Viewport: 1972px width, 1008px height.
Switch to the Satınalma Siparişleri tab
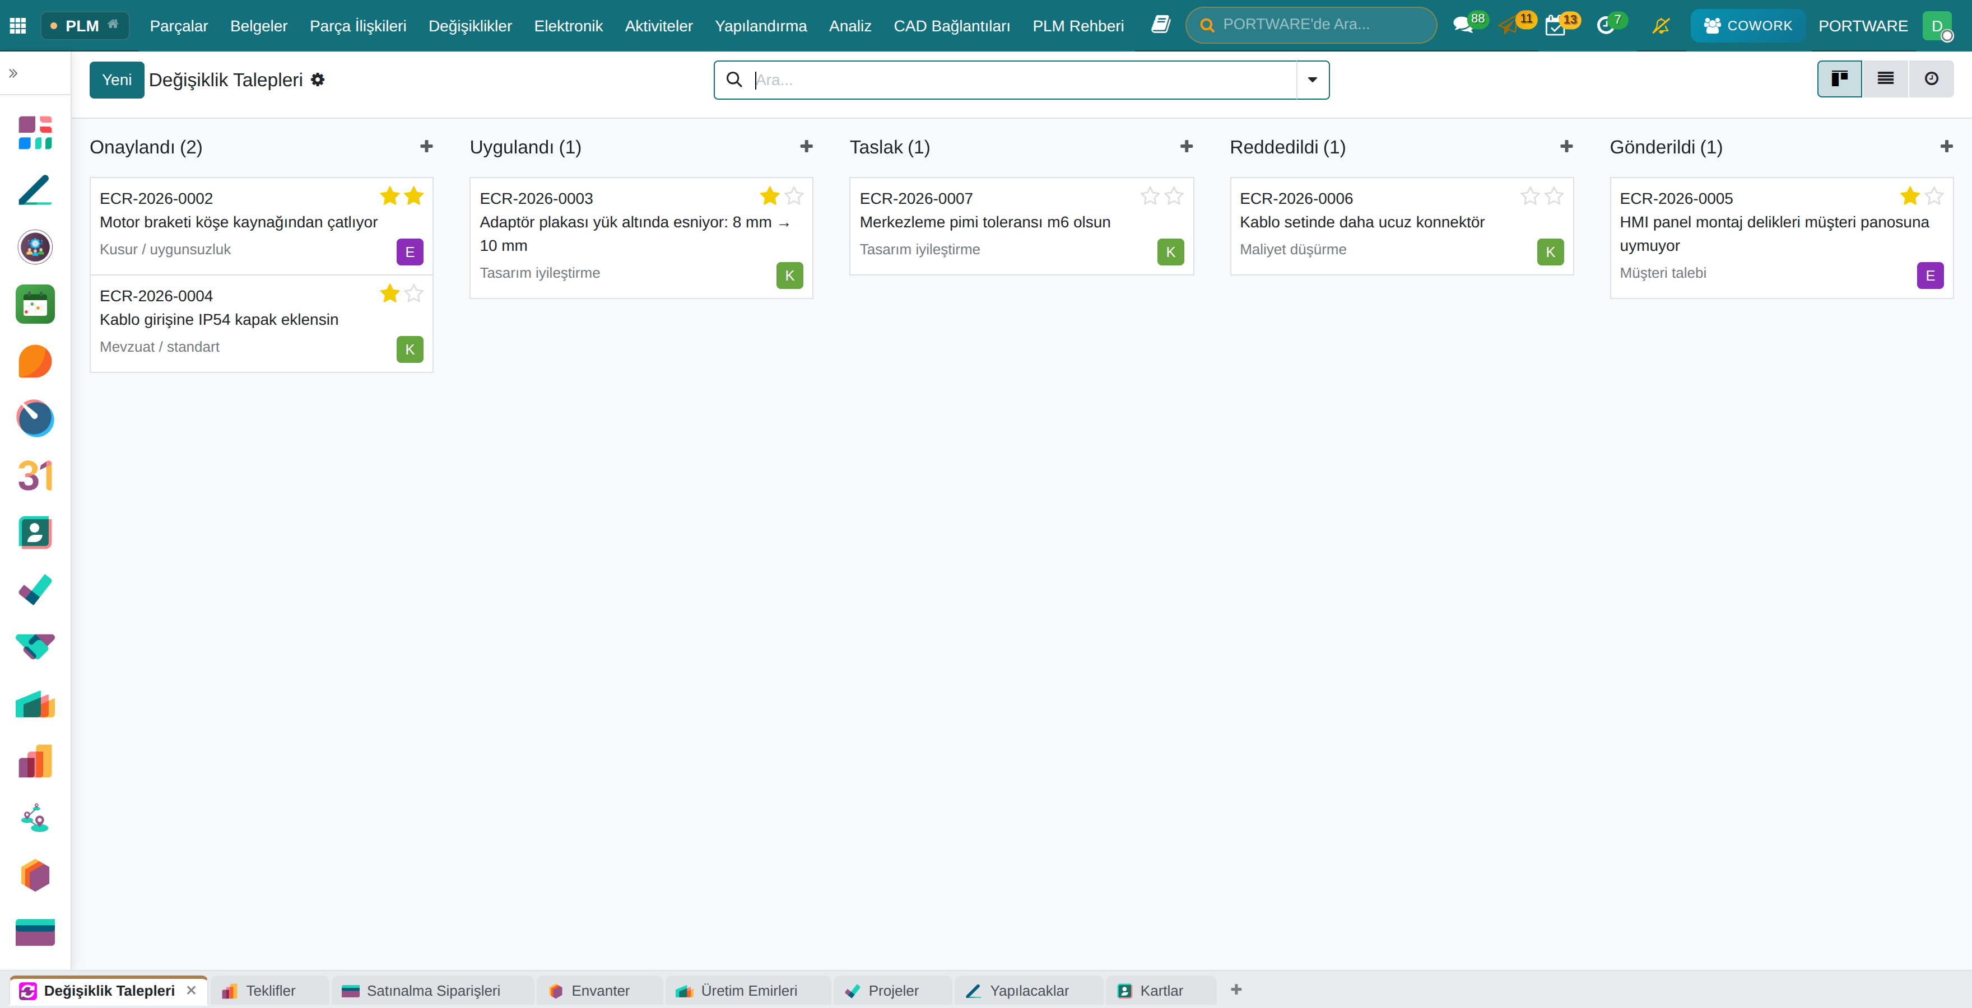(x=432, y=991)
